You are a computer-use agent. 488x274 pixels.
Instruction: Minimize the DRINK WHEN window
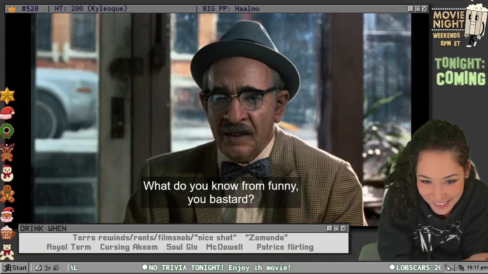330,229
